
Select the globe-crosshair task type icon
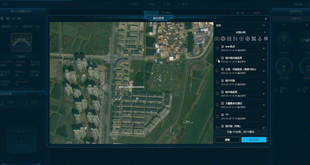[223, 39]
